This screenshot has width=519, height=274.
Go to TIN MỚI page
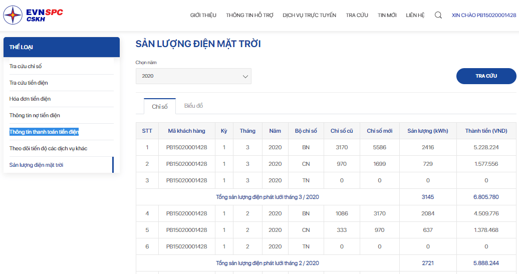387,15
